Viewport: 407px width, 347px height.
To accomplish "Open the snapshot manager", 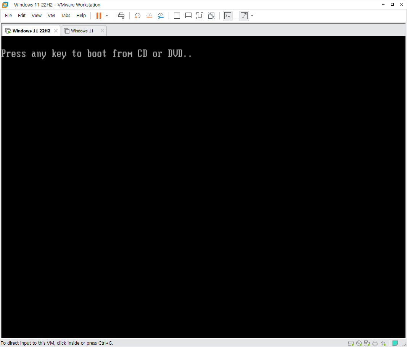I will [161, 16].
